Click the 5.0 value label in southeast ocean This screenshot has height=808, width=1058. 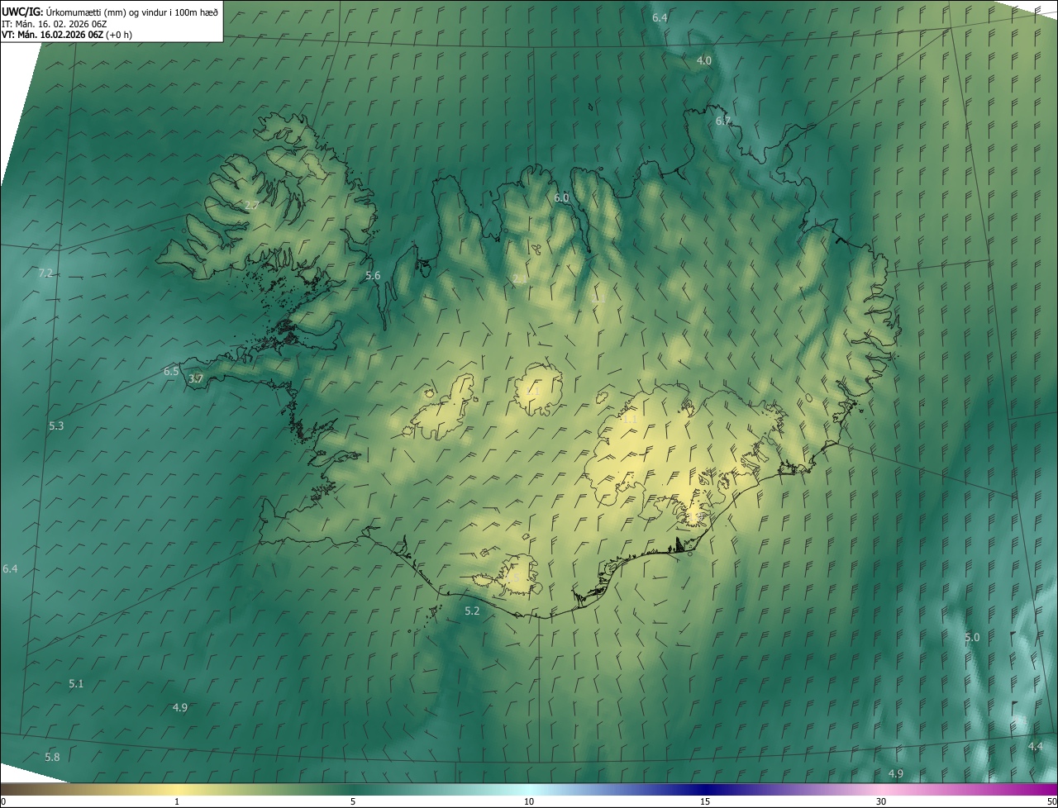point(972,638)
